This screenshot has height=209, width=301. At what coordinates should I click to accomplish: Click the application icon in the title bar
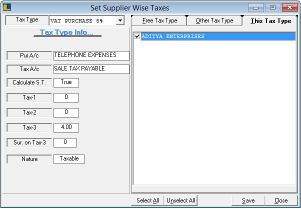(7, 7)
